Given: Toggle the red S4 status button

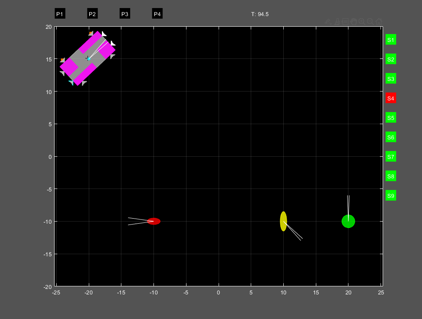Looking at the screenshot, I should tap(391, 98).
